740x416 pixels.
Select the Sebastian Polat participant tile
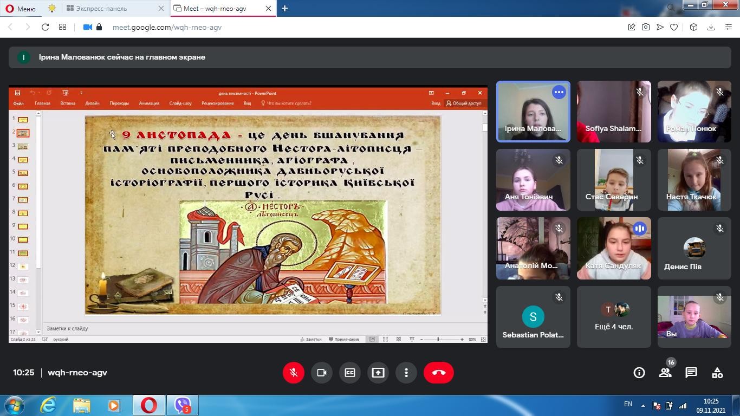(x=533, y=317)
